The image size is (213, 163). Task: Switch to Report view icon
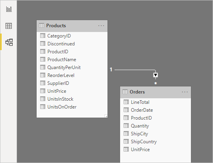pos(9,9)
